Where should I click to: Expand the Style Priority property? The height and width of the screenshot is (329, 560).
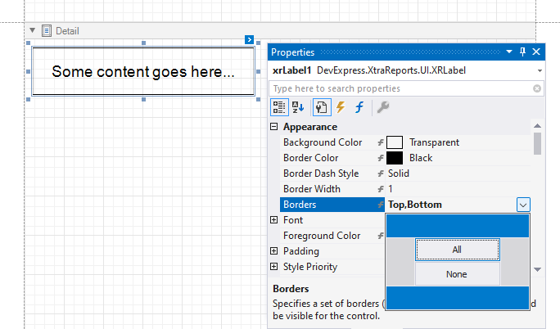[274, 267]
